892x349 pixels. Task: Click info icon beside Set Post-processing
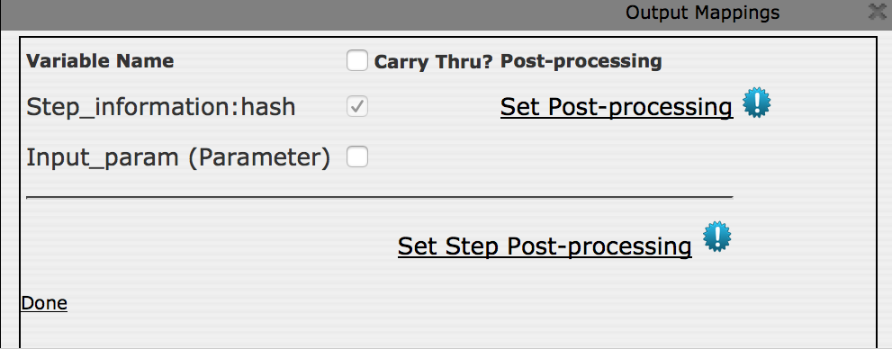tap(757, 103)
